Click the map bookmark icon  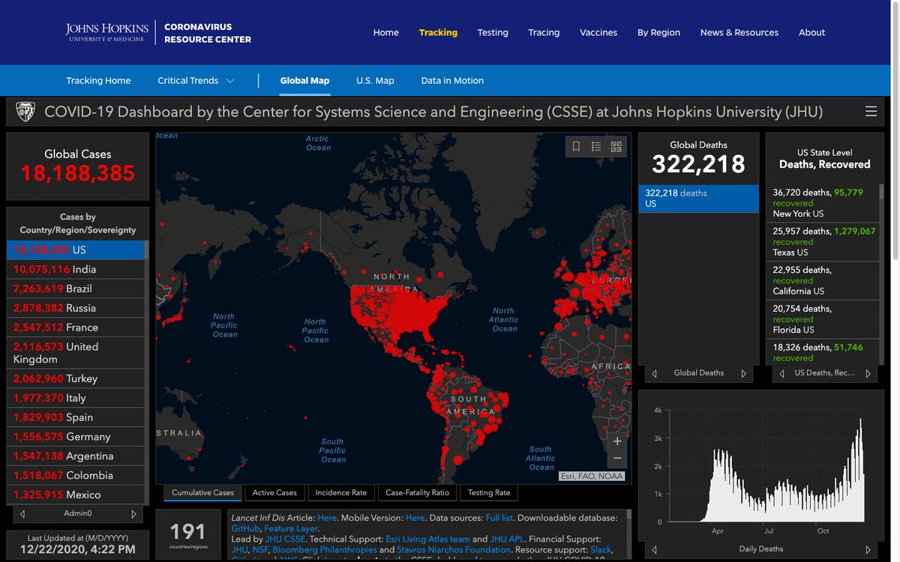[x=576, y=147]
